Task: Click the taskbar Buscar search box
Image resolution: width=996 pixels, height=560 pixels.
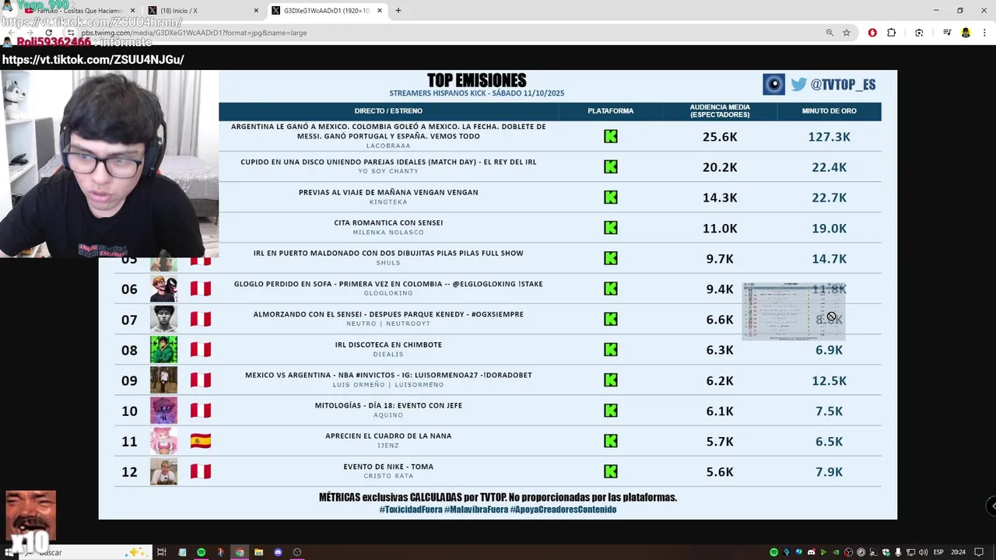Action: point(86,552)
